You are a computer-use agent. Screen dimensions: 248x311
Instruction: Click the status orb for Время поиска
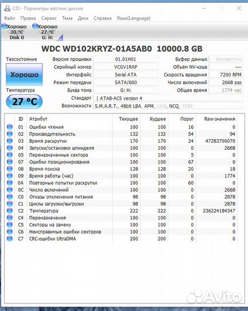point(10,169)
